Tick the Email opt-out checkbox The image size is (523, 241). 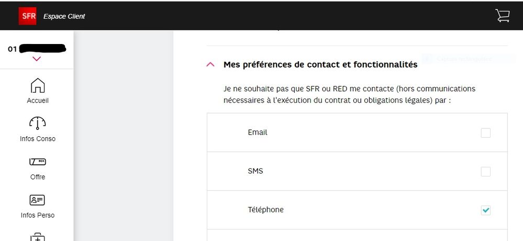click(486, 133)
